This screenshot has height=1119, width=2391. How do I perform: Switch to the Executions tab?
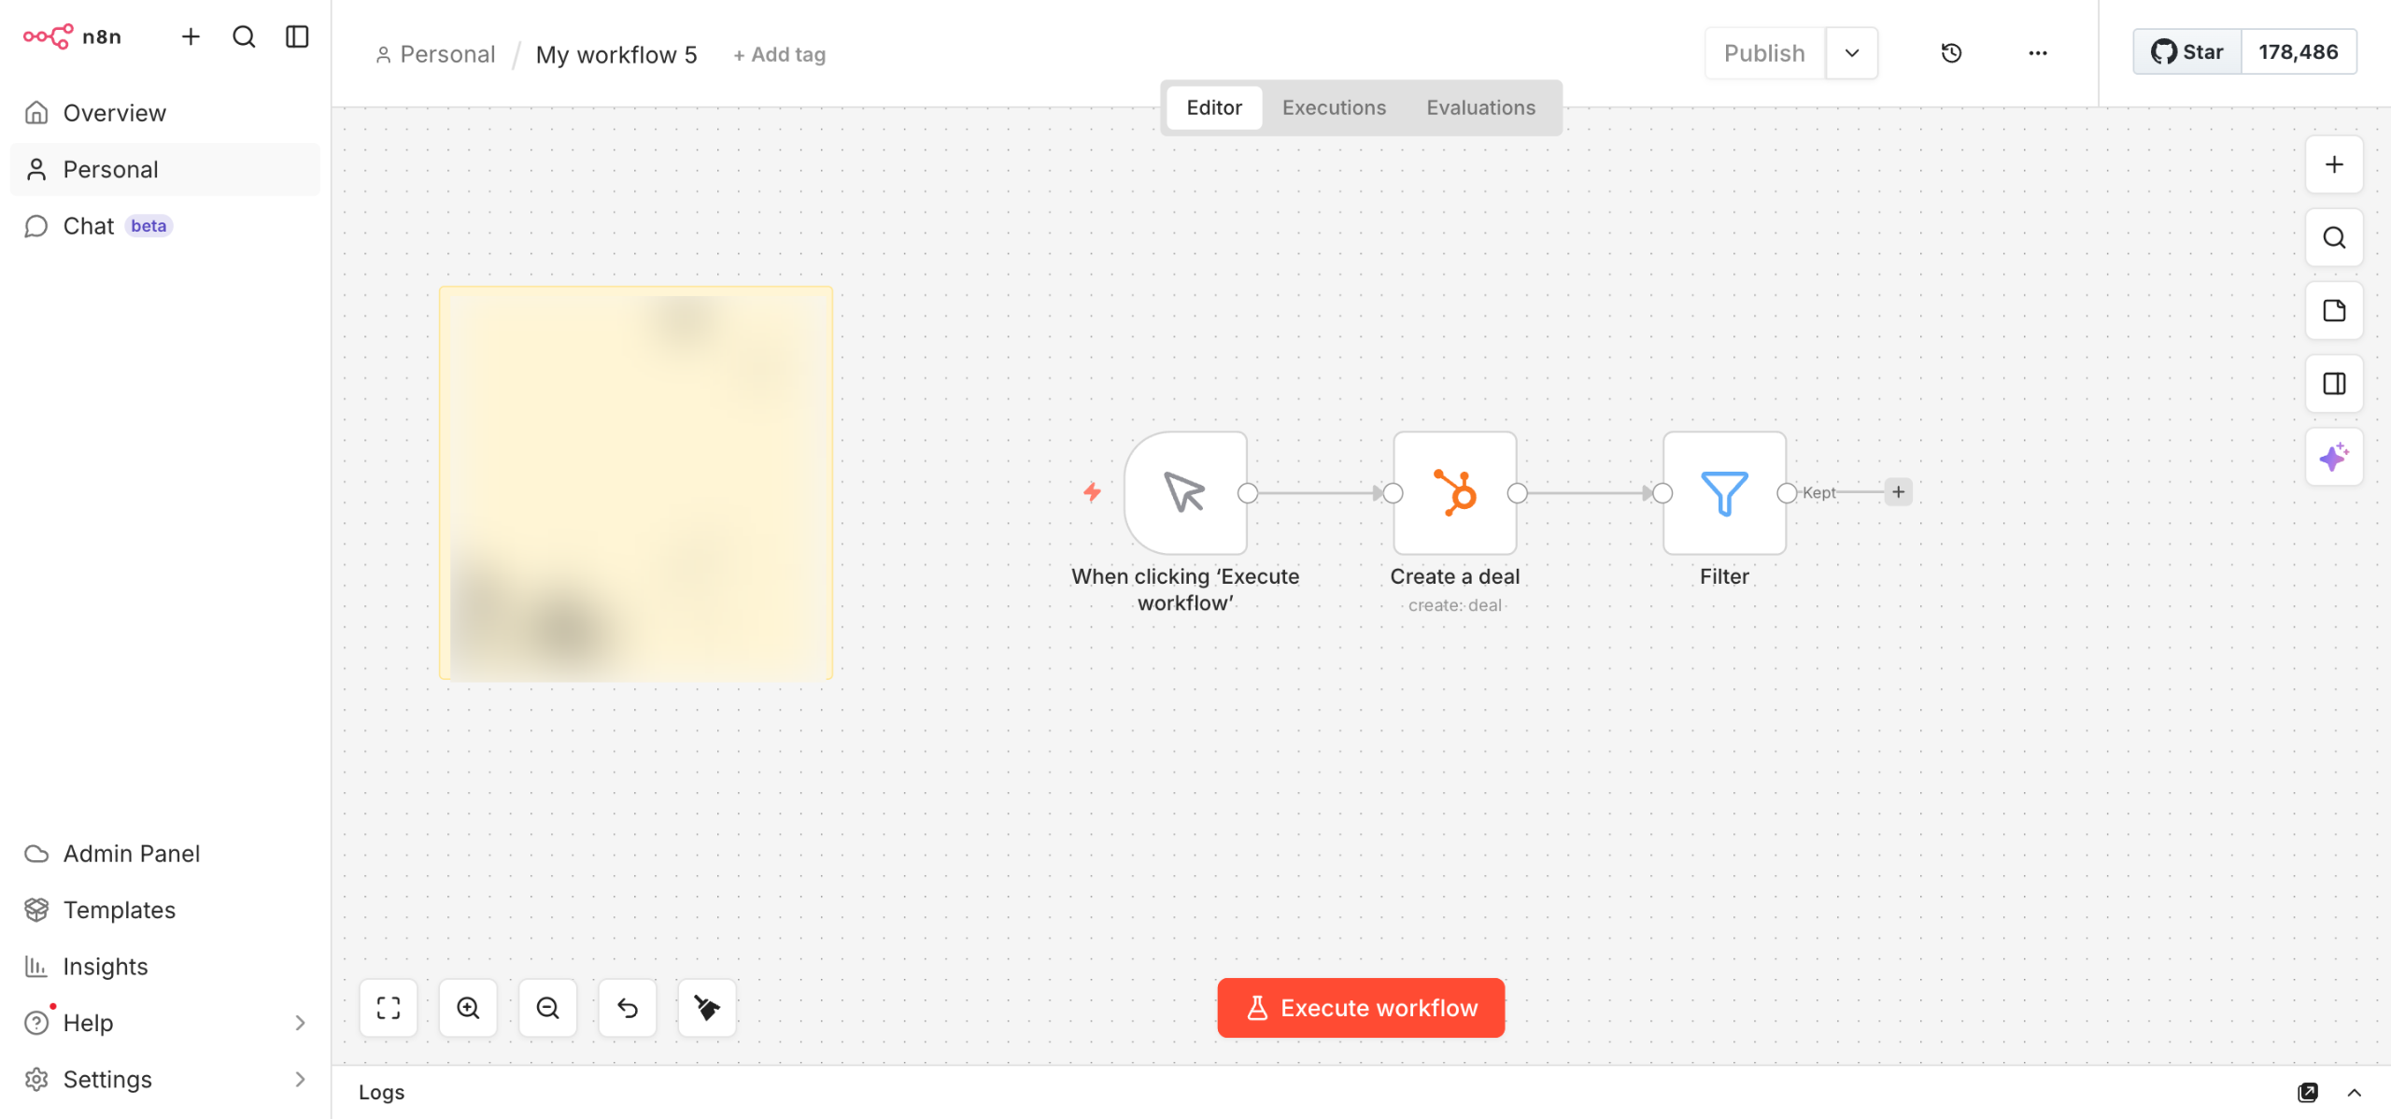pos(1334,107)
